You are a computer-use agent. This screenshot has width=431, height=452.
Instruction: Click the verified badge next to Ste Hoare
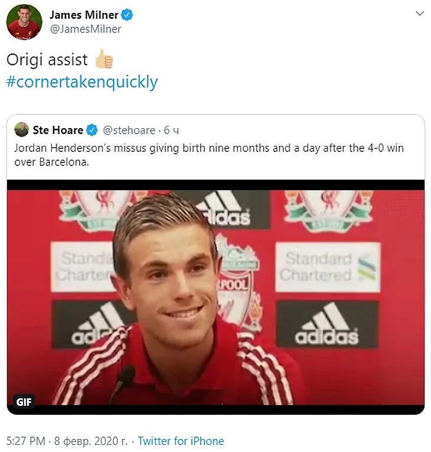pos(93,130)
